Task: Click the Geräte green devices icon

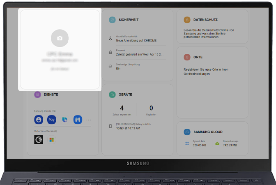Action: click(x=112, y=95)
